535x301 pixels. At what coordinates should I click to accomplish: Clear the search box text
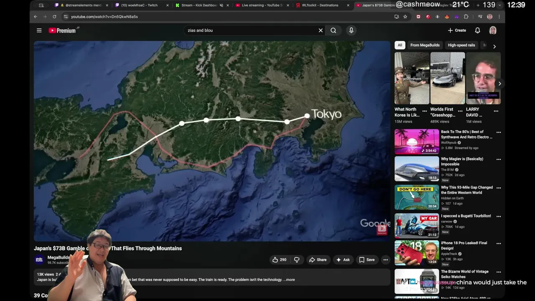click(321, 31)
